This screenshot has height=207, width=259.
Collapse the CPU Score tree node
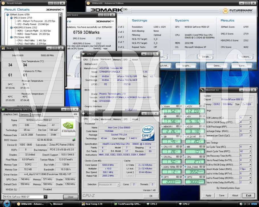pyautogui.click(x=11, y=37)
